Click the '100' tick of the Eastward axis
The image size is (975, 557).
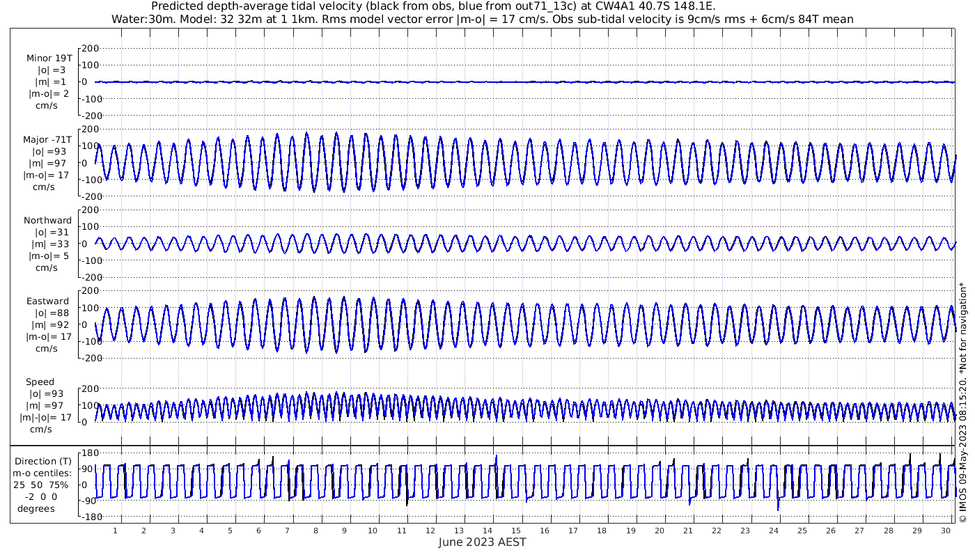91,308
